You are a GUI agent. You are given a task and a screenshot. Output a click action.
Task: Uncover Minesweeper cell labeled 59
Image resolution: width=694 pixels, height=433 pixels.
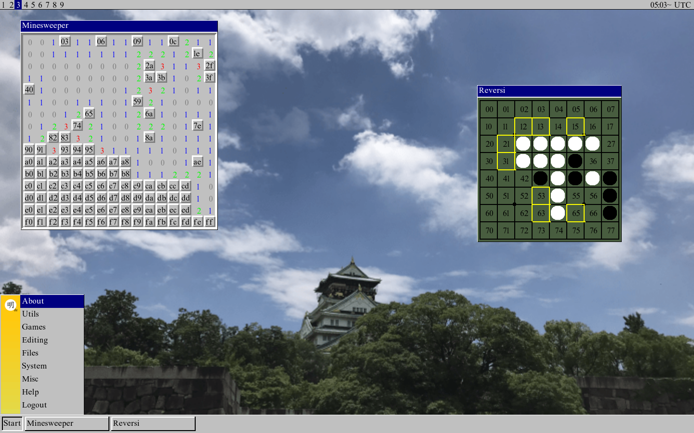(137, 102)
